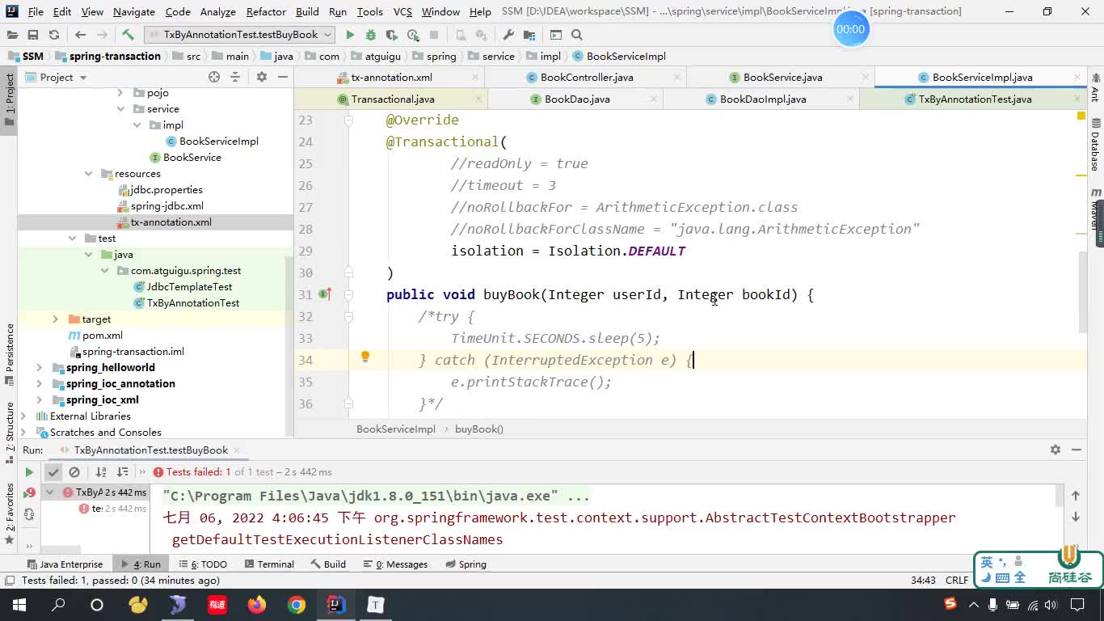Sort test results alphabetically

point(101,472)
